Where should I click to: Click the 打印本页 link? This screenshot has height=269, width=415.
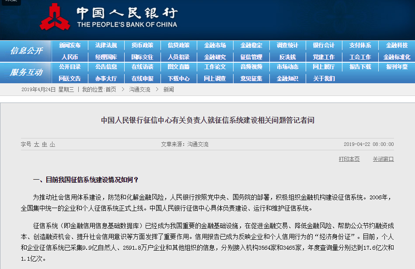point(349,159)
